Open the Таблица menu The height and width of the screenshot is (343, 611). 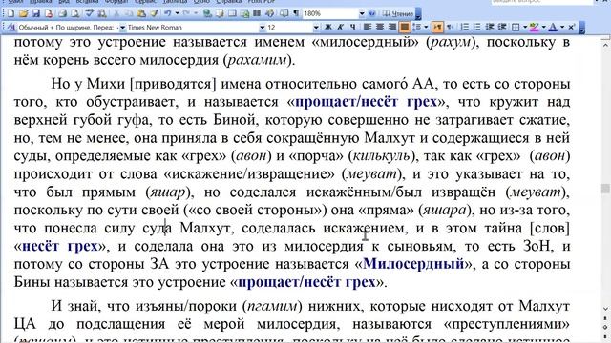176,2
